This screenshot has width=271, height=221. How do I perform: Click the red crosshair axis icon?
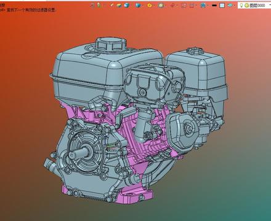[x=172, y=6]
